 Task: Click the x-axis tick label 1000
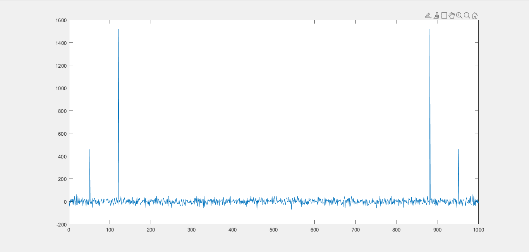pyautogui.click(x=479, y=230)
